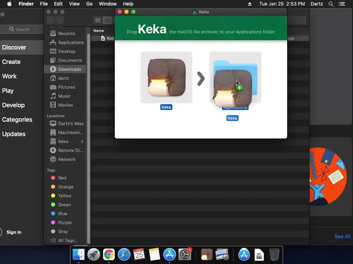Open the Go menu
The image size is (353, 264).
click(89, 4)
